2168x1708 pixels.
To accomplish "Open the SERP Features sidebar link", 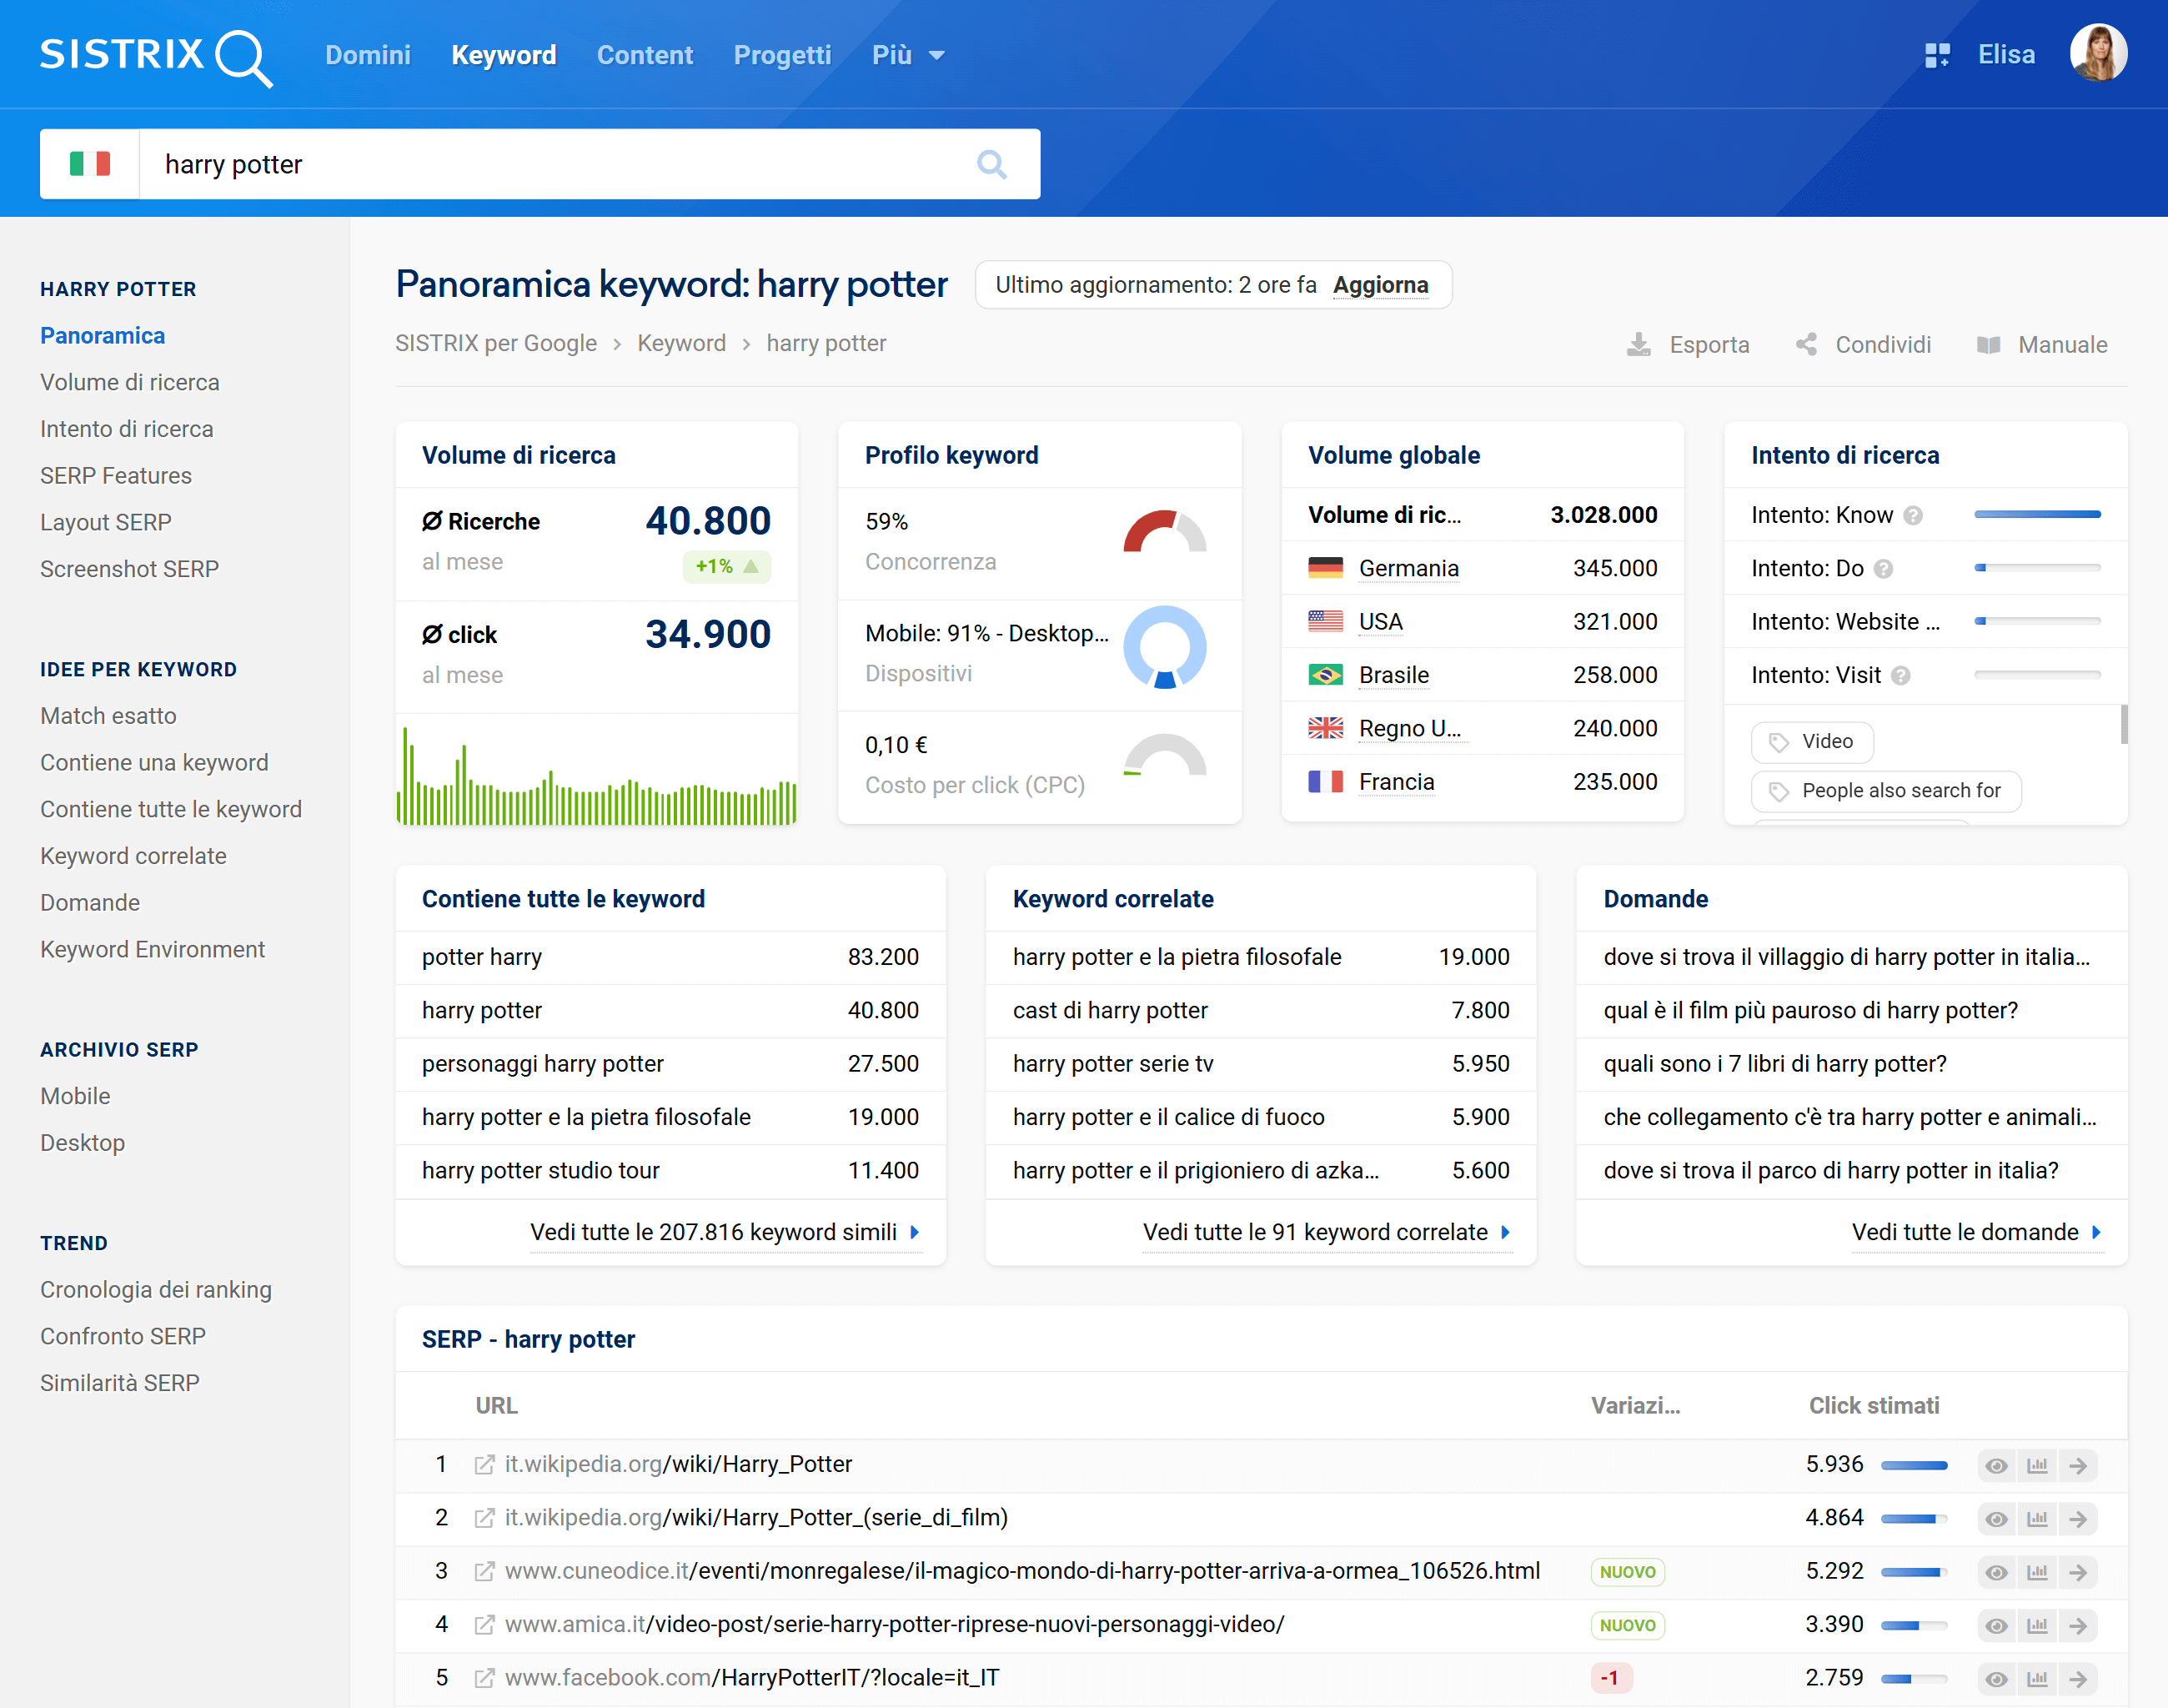I will pos(116,475).
